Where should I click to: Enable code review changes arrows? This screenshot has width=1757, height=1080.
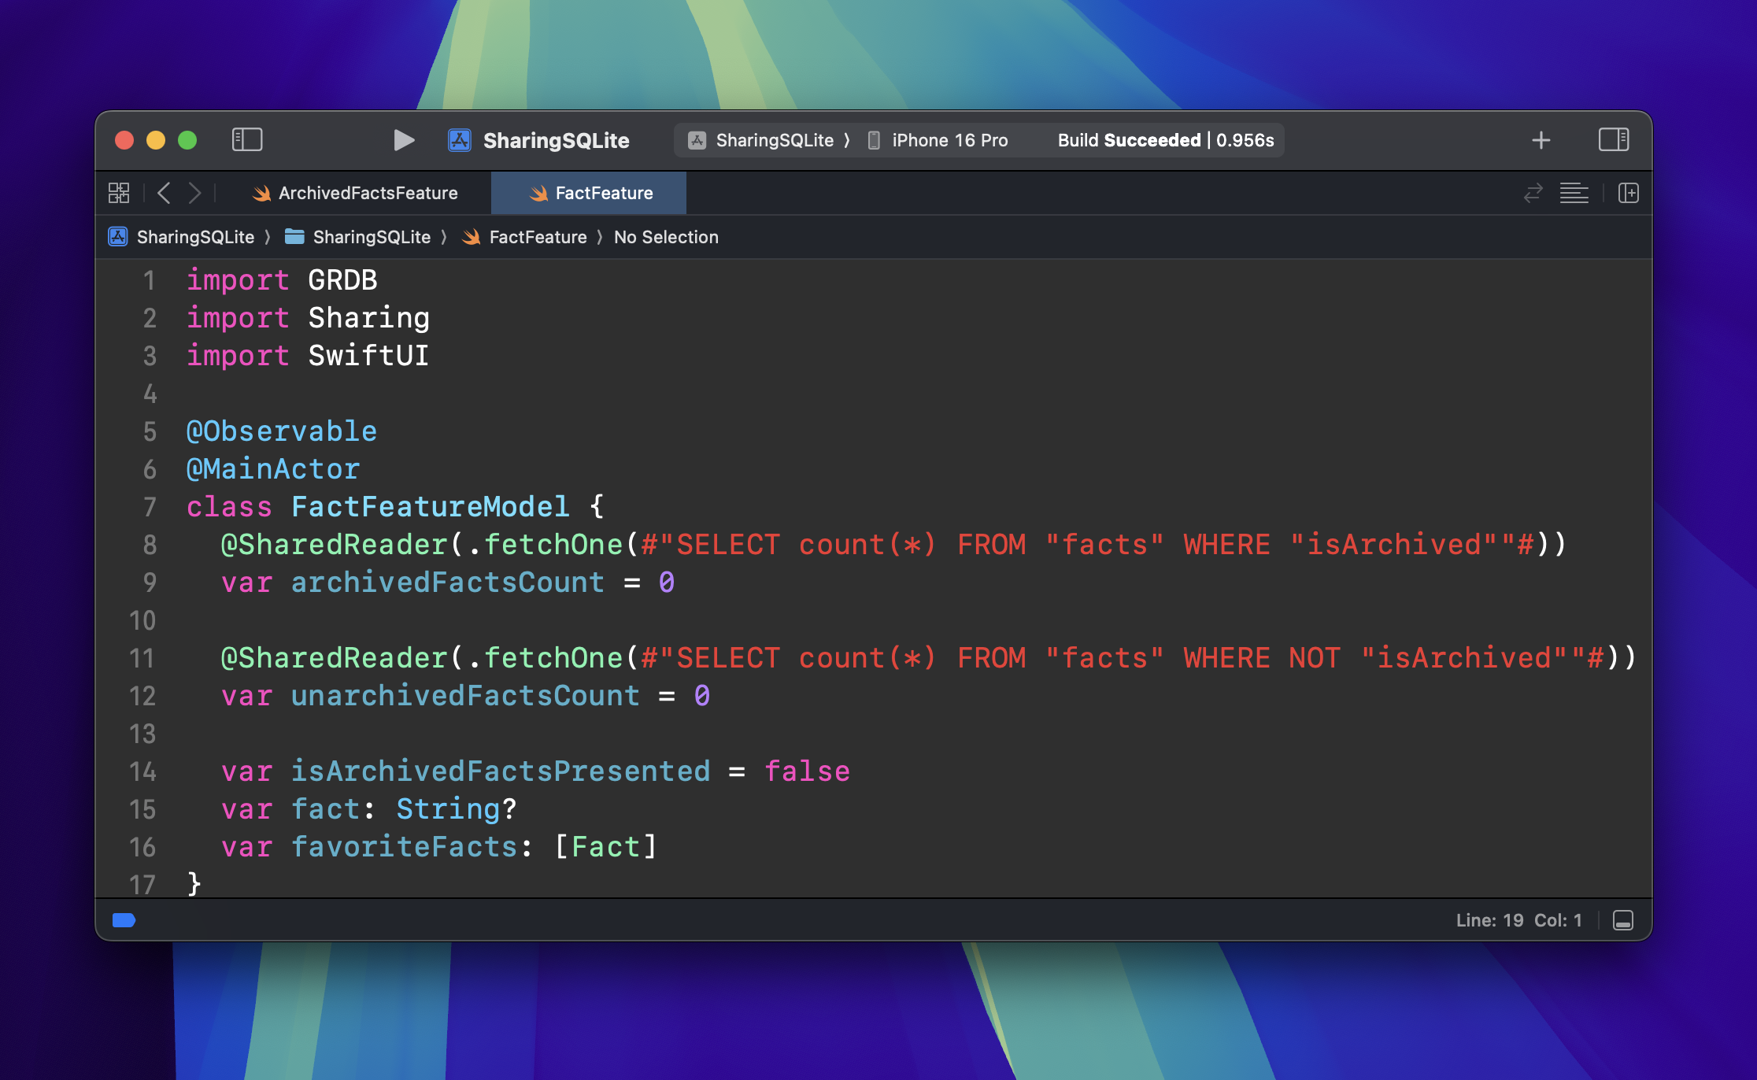pos(1533,193)
